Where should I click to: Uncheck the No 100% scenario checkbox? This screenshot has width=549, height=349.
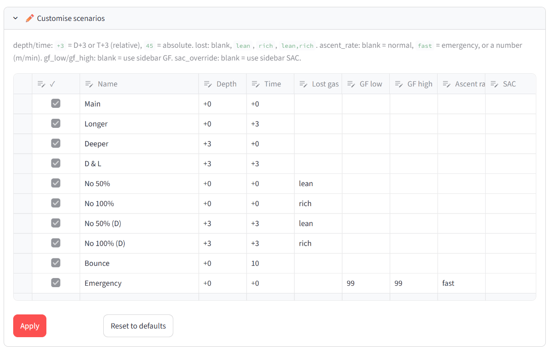click(x=55, y=203)
